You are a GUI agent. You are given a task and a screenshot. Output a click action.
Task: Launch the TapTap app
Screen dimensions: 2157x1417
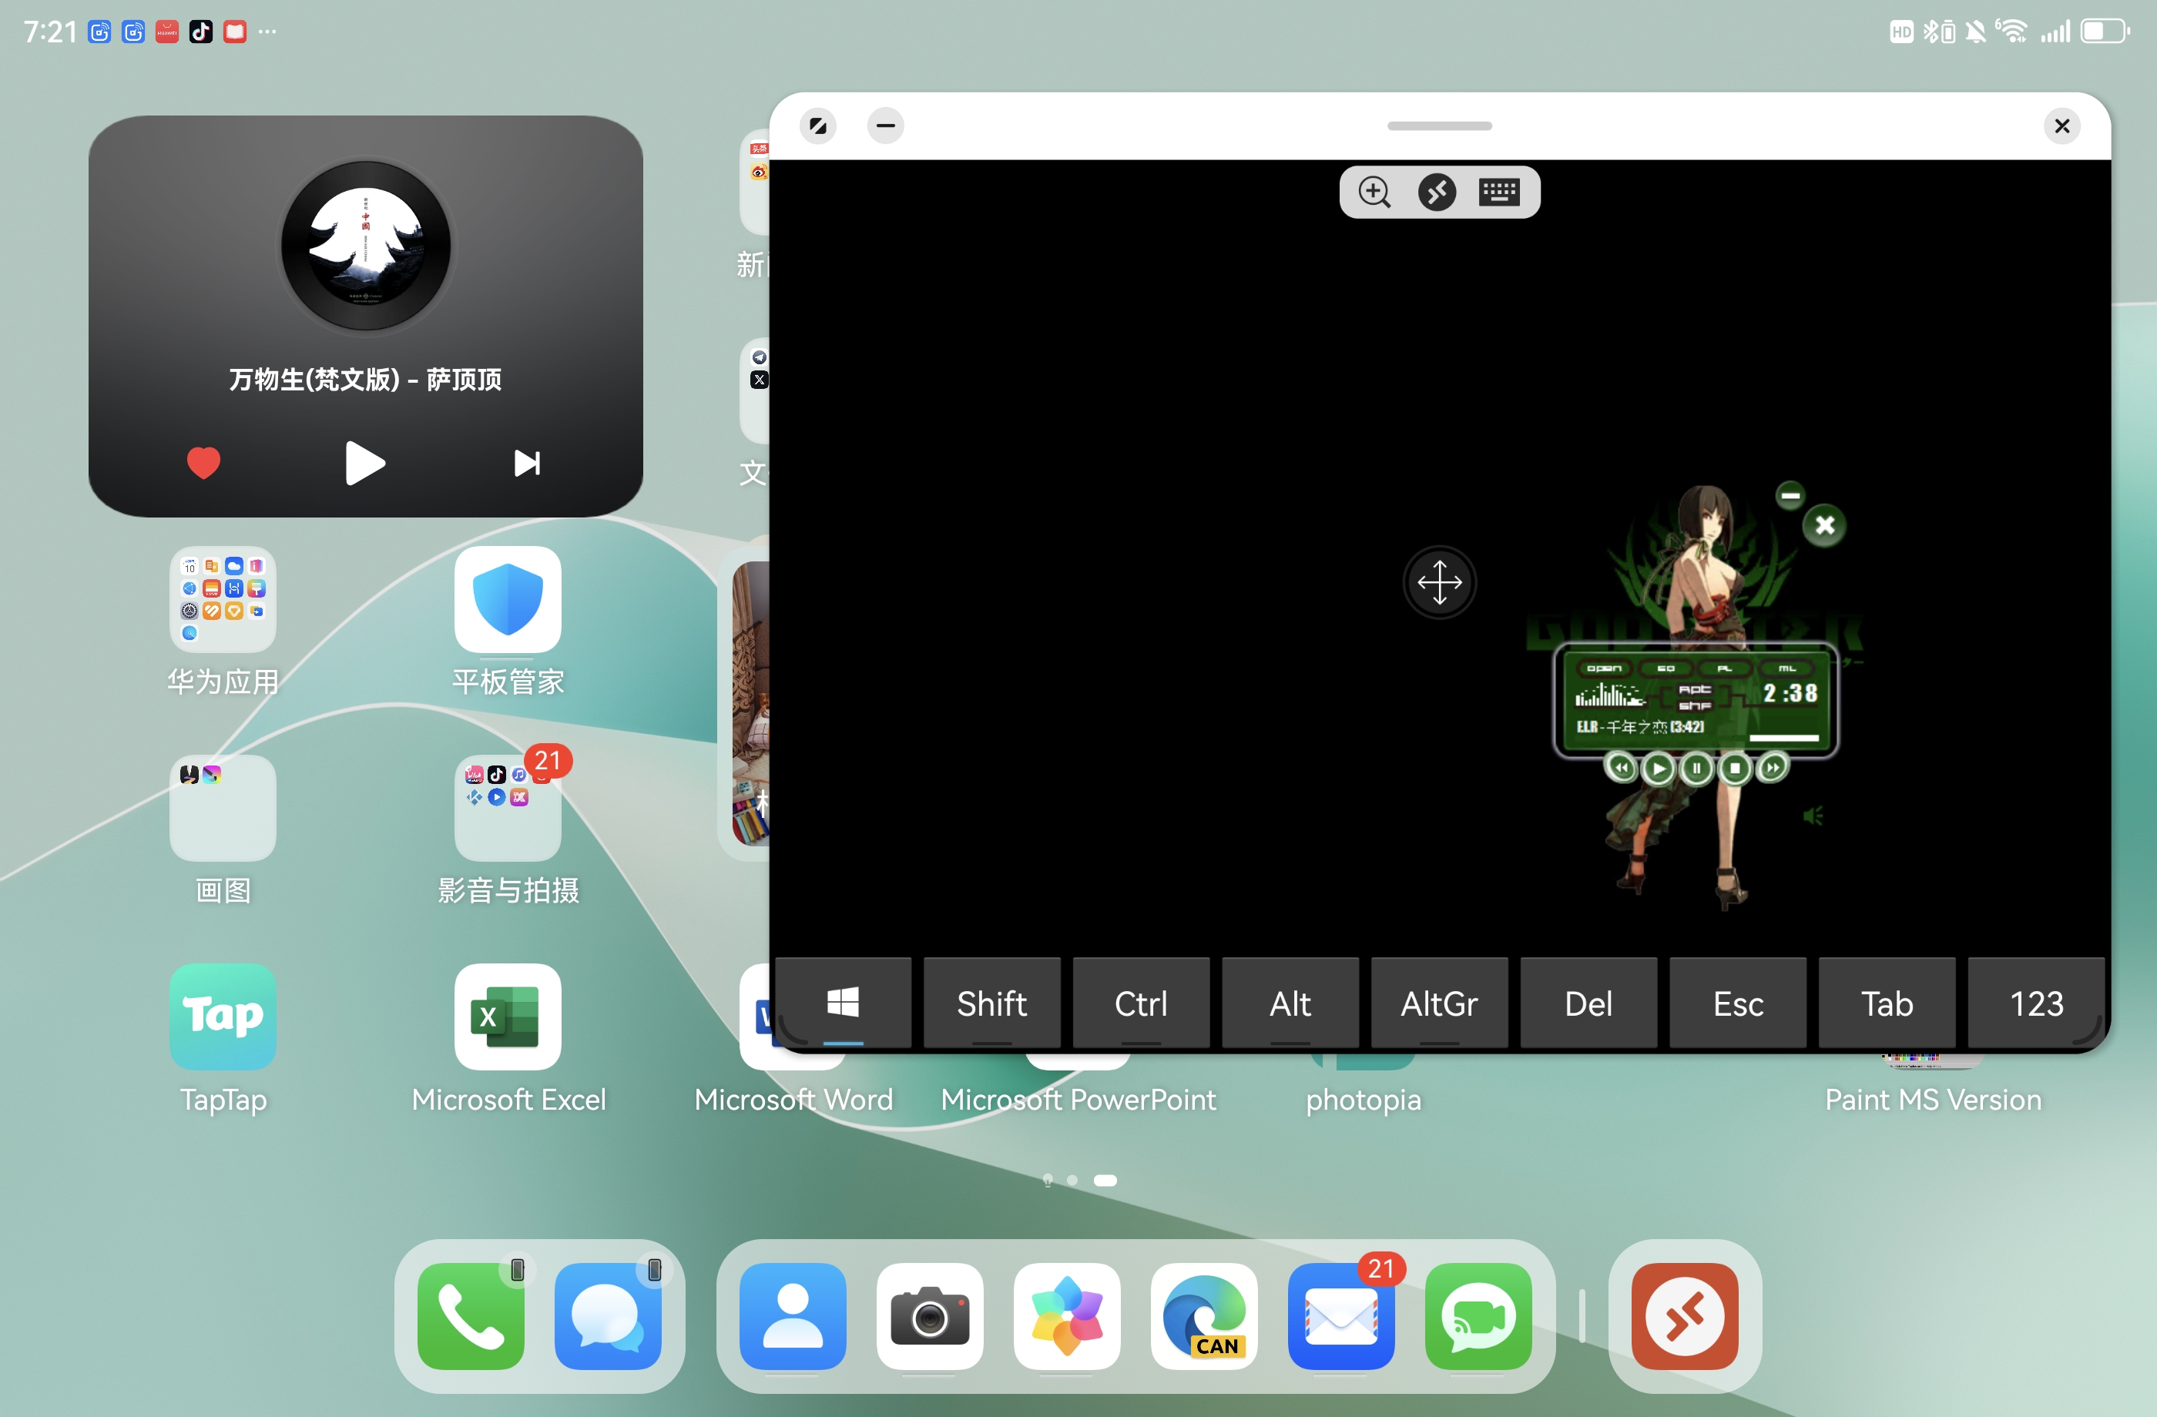point(223,1016)
